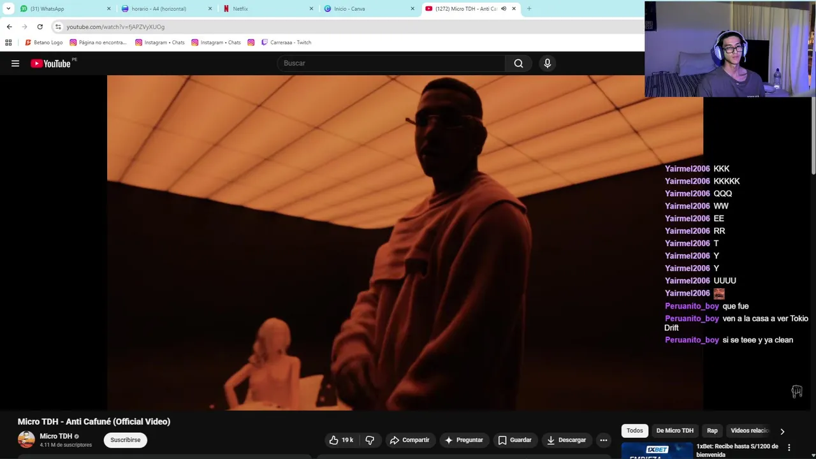Open the Carreraaa - Twitch bookmark

point(286,43)
